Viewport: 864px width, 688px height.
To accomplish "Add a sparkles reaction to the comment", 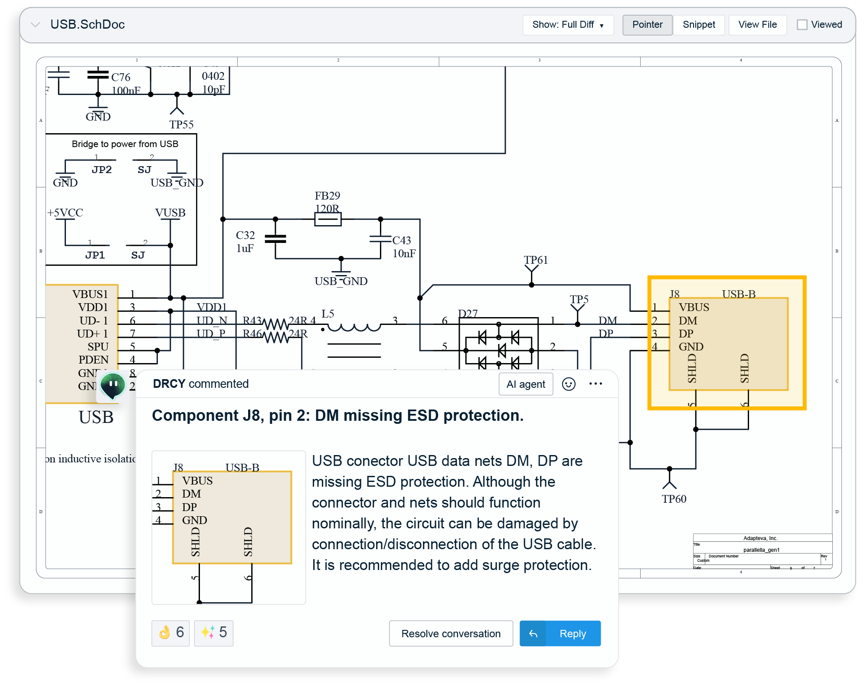I will coord(213,633).
